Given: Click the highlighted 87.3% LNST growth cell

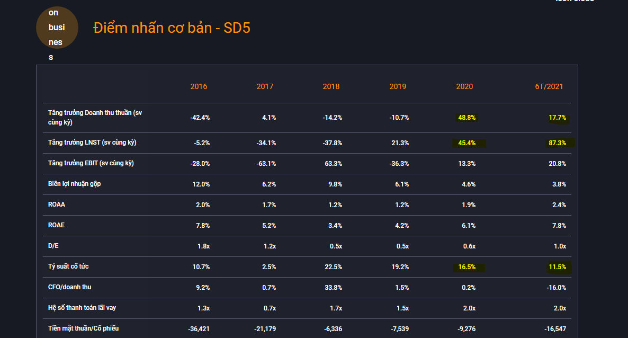Looking at the screenshot, I should (558, 143).
